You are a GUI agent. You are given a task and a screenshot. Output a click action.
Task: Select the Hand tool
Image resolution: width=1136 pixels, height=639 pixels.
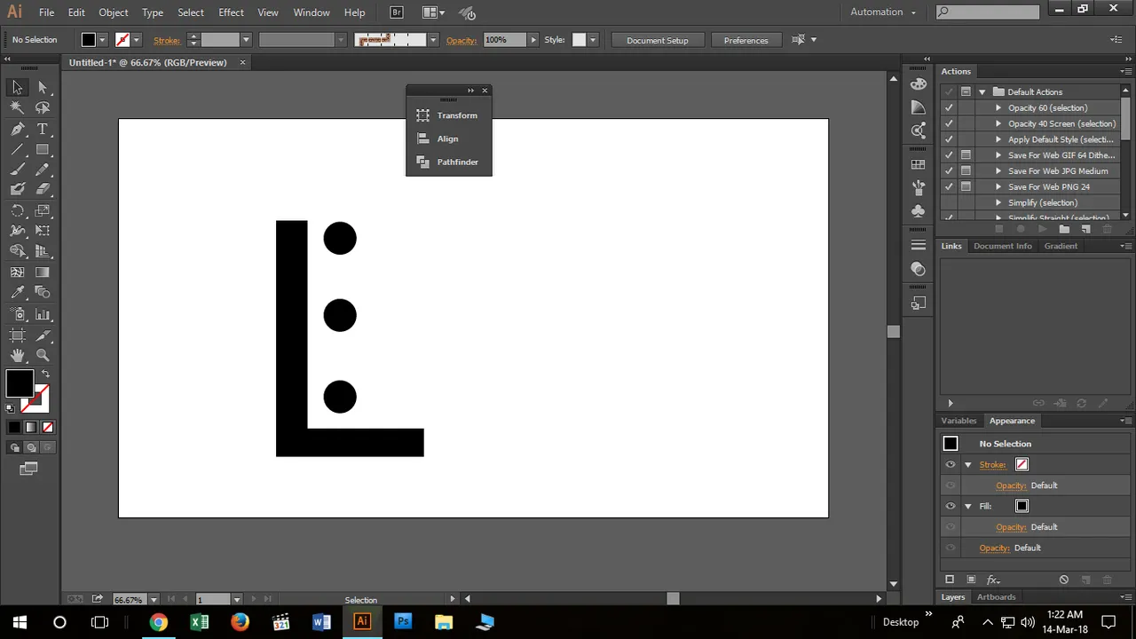pos(17,355)
